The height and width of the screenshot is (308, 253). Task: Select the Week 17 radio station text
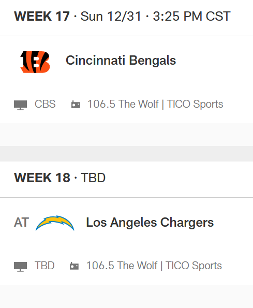[155, 104]
